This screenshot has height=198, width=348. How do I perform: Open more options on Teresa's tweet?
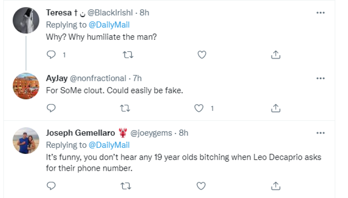pyautogui.click(x=321, y=13)
